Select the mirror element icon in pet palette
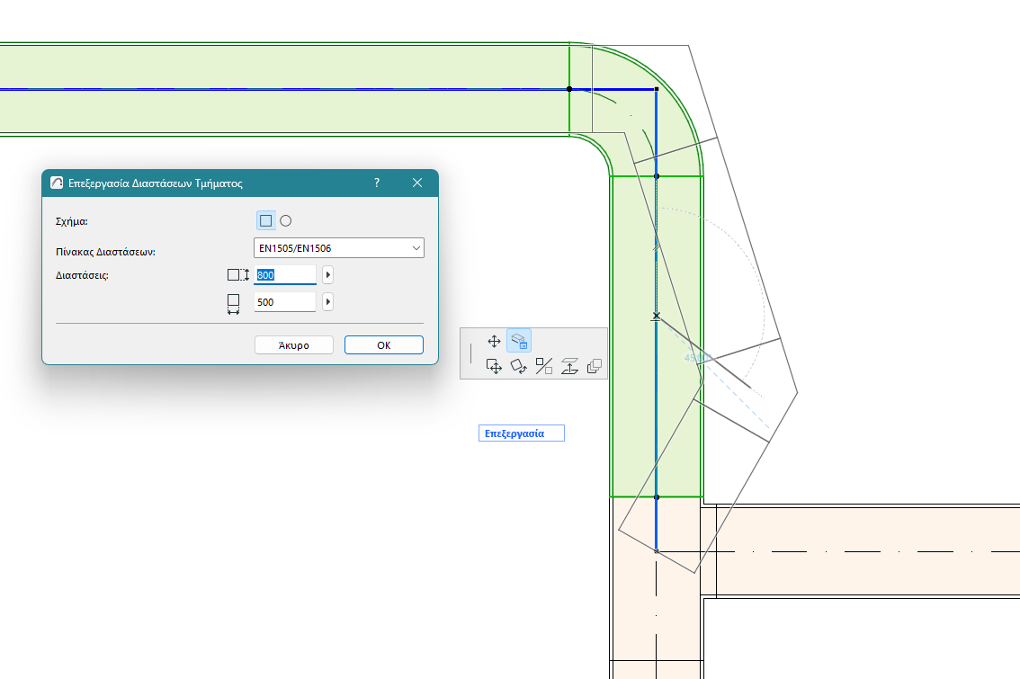The image size is (1020, 679). pos(544,366)
